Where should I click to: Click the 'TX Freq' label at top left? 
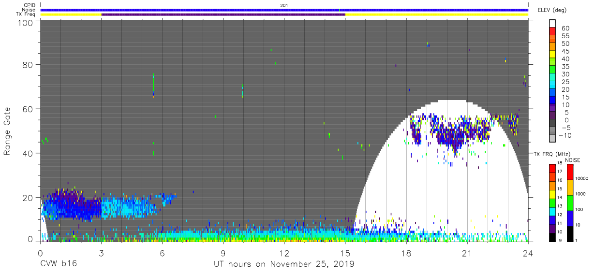click(26, 14)
